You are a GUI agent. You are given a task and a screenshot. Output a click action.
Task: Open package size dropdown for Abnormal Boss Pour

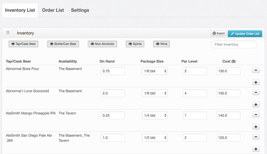point(155,71)
